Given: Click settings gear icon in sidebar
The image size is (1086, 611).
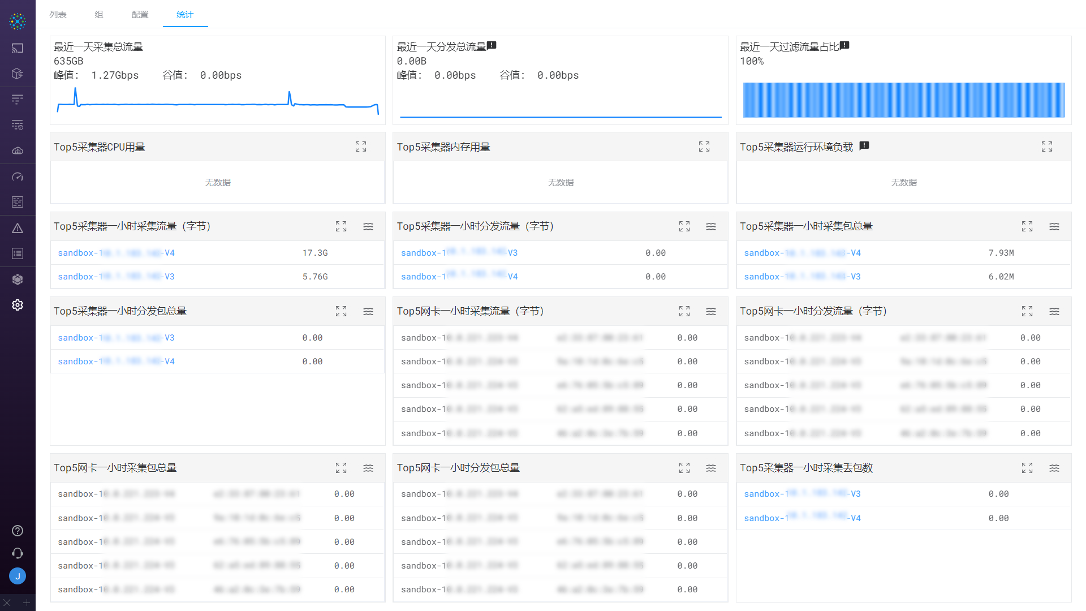Looking at the screenshot, I should click(x=18, y=305).
